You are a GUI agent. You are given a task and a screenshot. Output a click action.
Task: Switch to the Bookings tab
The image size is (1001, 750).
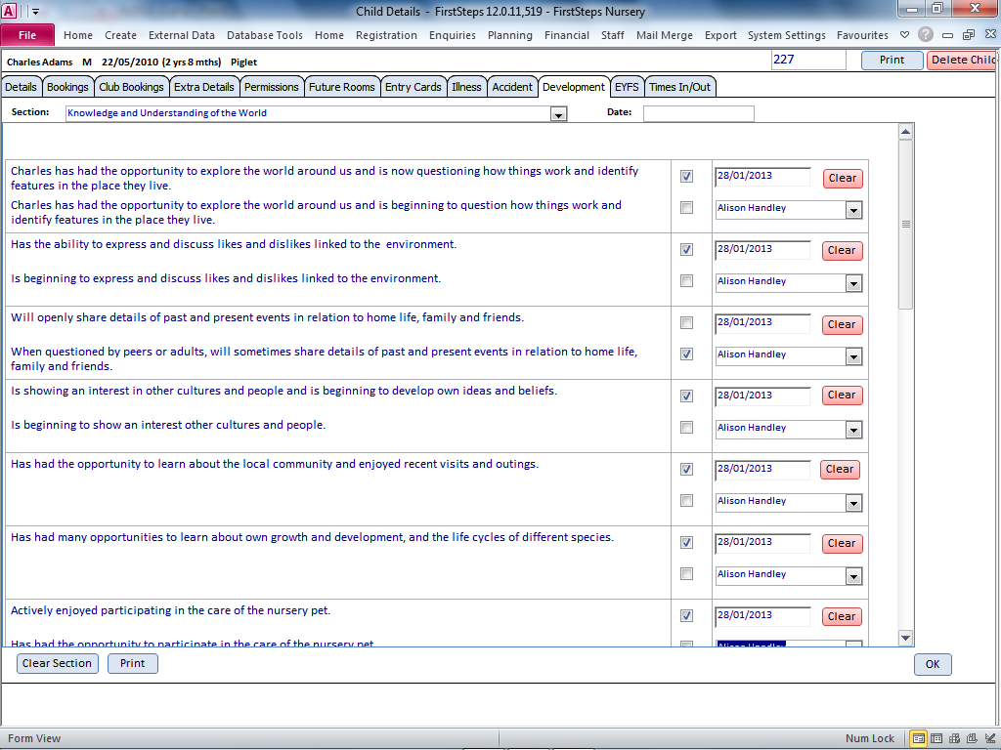67,87
